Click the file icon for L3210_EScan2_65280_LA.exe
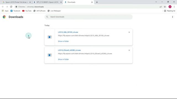Screen dimensions: 177x99 tap(50, 55)
